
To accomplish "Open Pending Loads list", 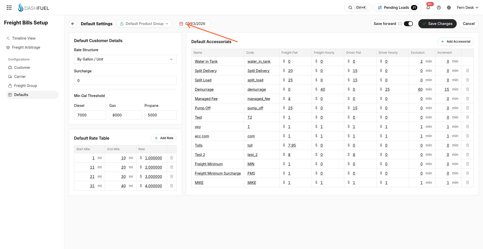I will click(397, 8).
